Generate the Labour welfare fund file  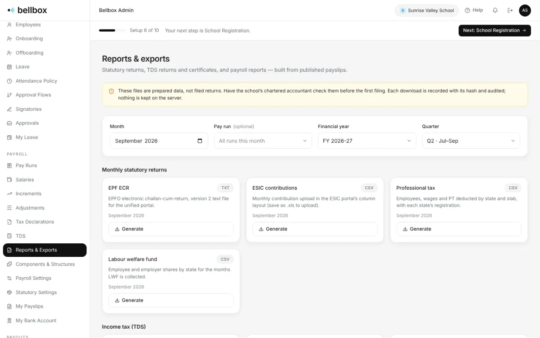click(x=171, y=300)
